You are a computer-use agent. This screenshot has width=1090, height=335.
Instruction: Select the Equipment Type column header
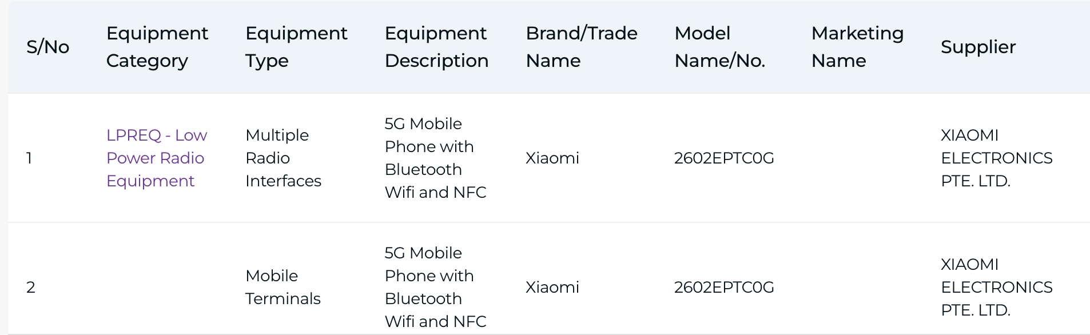pyautogui.click(x=296, y=47)
